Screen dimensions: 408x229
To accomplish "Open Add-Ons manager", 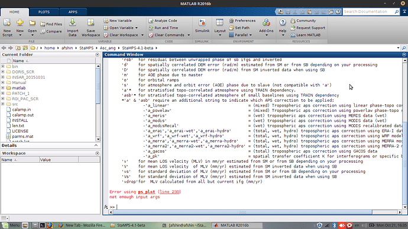I will (266, 27).
